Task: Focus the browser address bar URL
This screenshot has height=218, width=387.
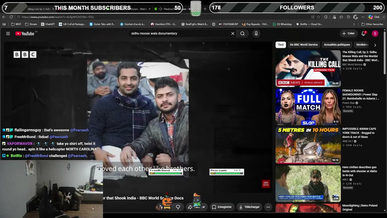Action: [57, 17]
